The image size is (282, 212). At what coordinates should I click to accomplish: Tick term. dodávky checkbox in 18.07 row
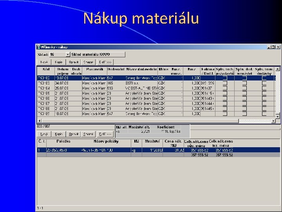click(x=264, y=114)
